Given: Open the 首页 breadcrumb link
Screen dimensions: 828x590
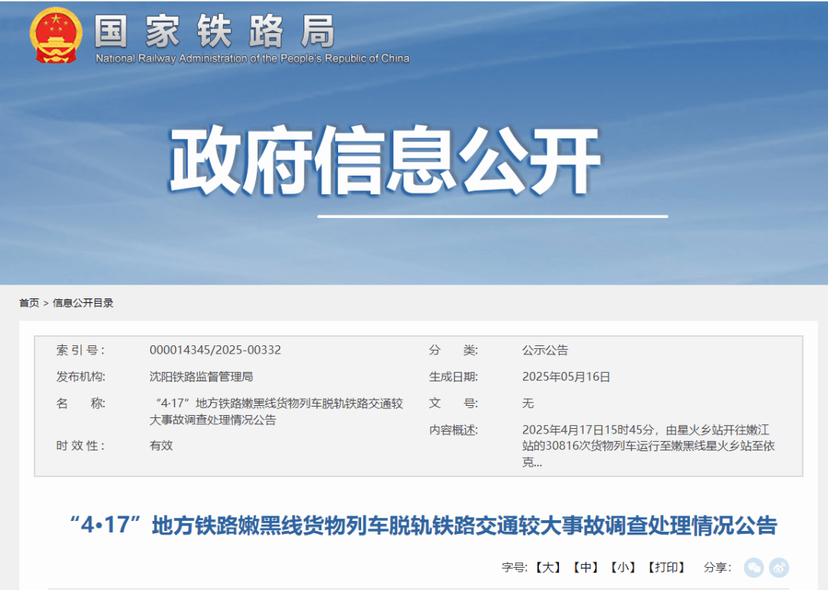Looking at the screenshot, I should (29, 303).
